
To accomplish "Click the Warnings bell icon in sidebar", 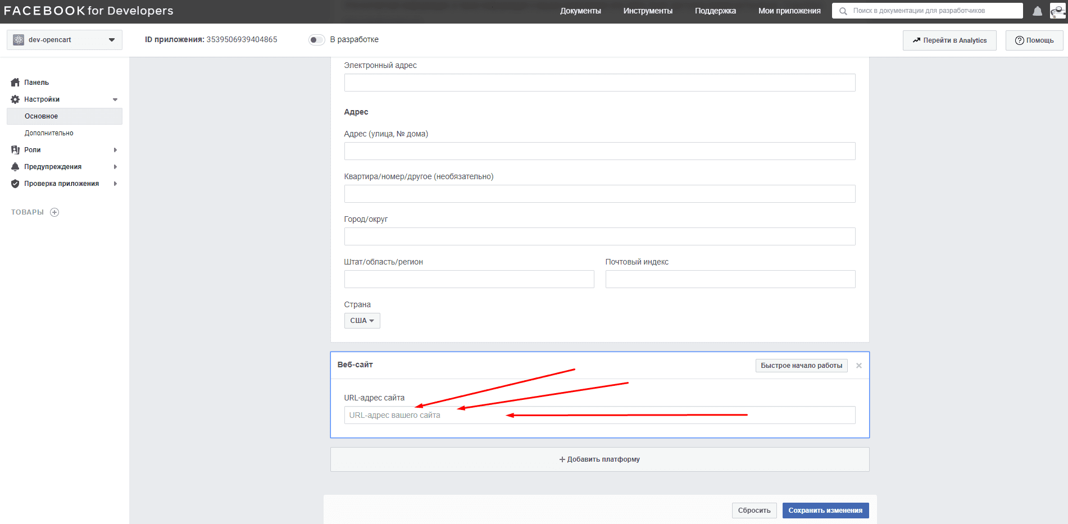I will click(x=15, y=167).
